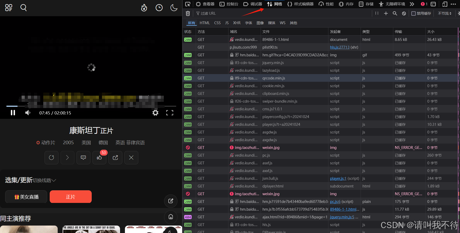Open viewing history clock icon

(x=159, y=8)
